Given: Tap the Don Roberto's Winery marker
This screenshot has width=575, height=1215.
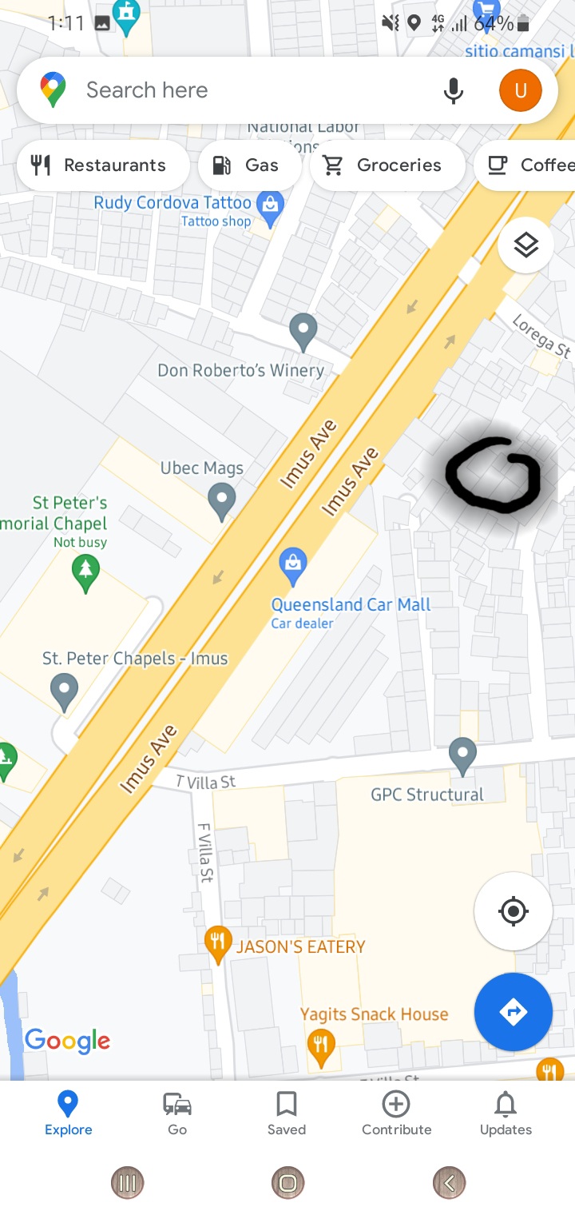Looking at the screenshot, I should [303, 333].
